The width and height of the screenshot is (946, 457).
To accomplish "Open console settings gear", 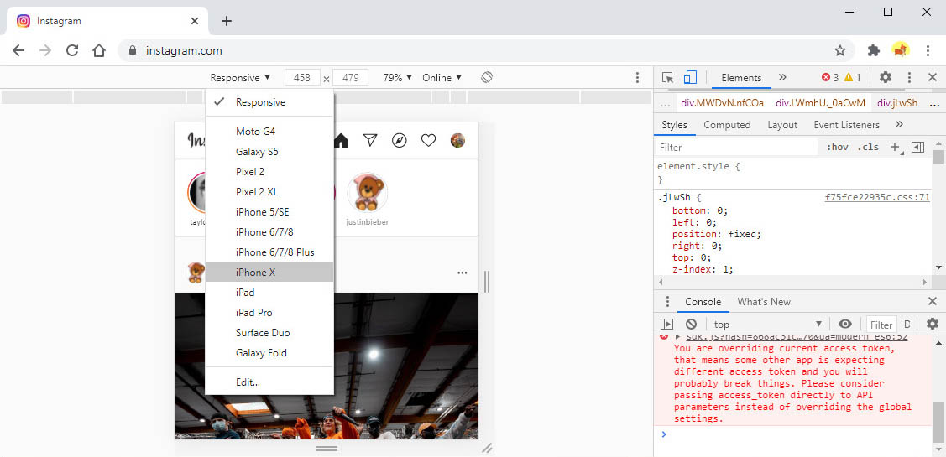I will pyautogui.click(x=933, y=325).
